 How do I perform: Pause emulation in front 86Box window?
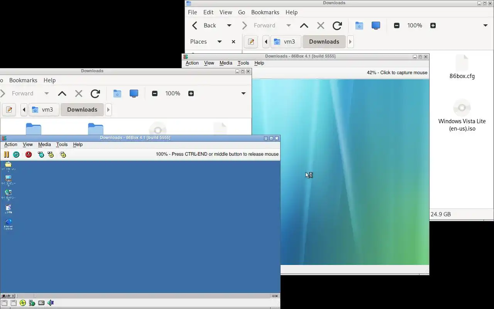click(7, 154)
